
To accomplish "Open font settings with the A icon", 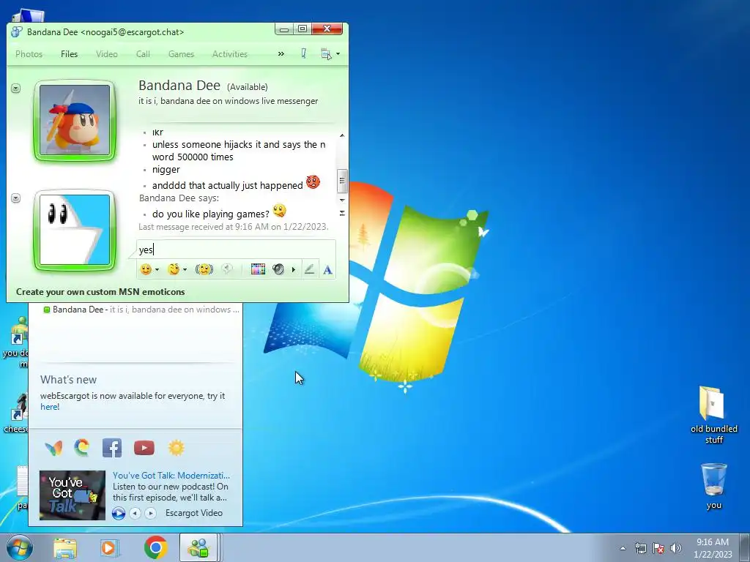I will [327, 270].
